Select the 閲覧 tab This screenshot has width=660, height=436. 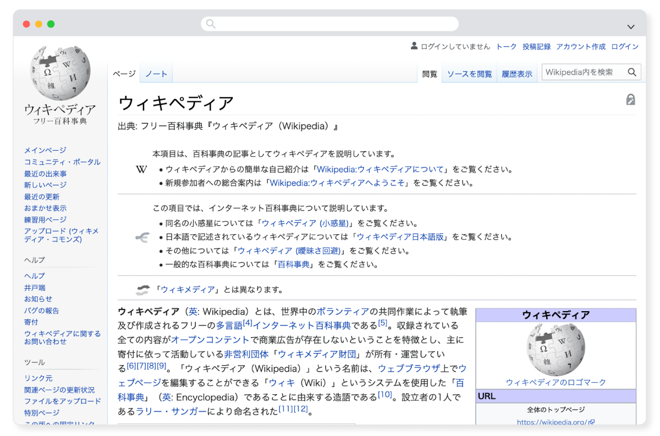(430, 74)
